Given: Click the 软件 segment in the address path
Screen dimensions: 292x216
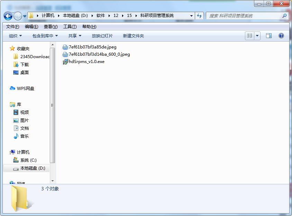Looking at the screenshot, I should tap(101, 16).
